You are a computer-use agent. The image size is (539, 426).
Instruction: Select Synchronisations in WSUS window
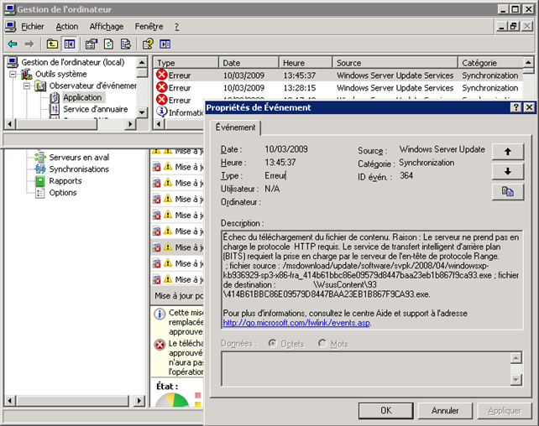[x=79, y=169]
